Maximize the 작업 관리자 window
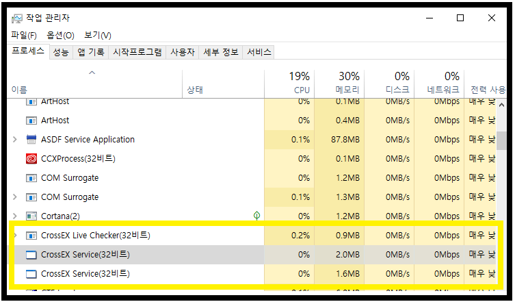This screenshot has height=302, width=515. (460, 18)
